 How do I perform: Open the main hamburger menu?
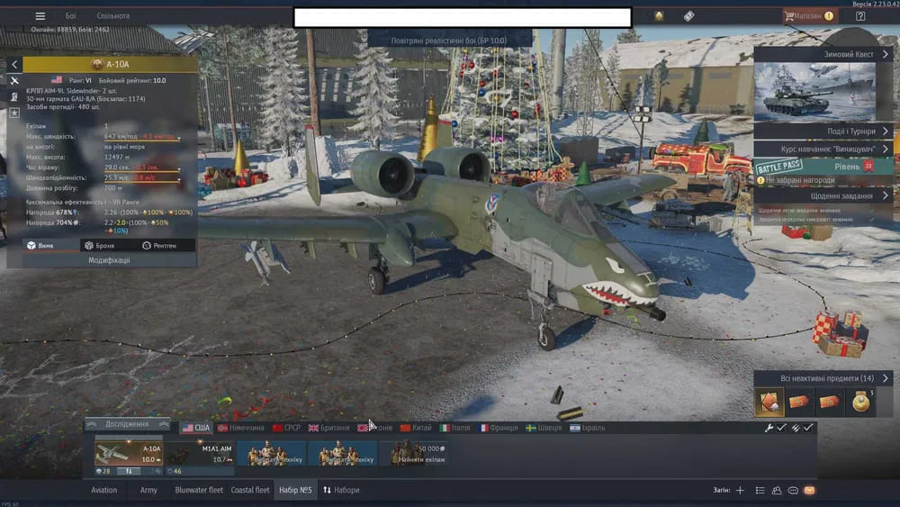(x=40, y=16)
